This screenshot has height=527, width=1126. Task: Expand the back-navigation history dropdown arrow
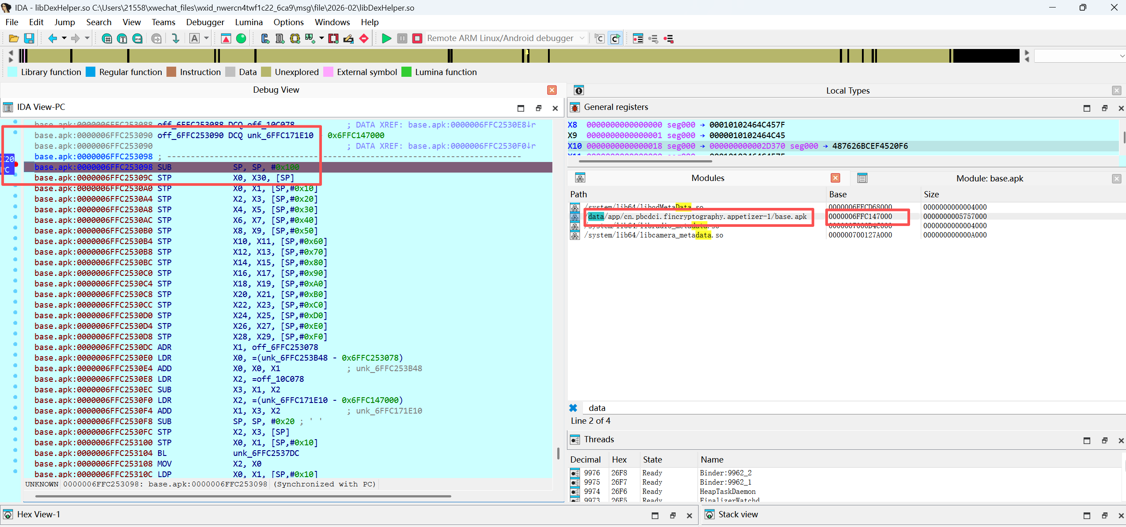pos(64,38)
